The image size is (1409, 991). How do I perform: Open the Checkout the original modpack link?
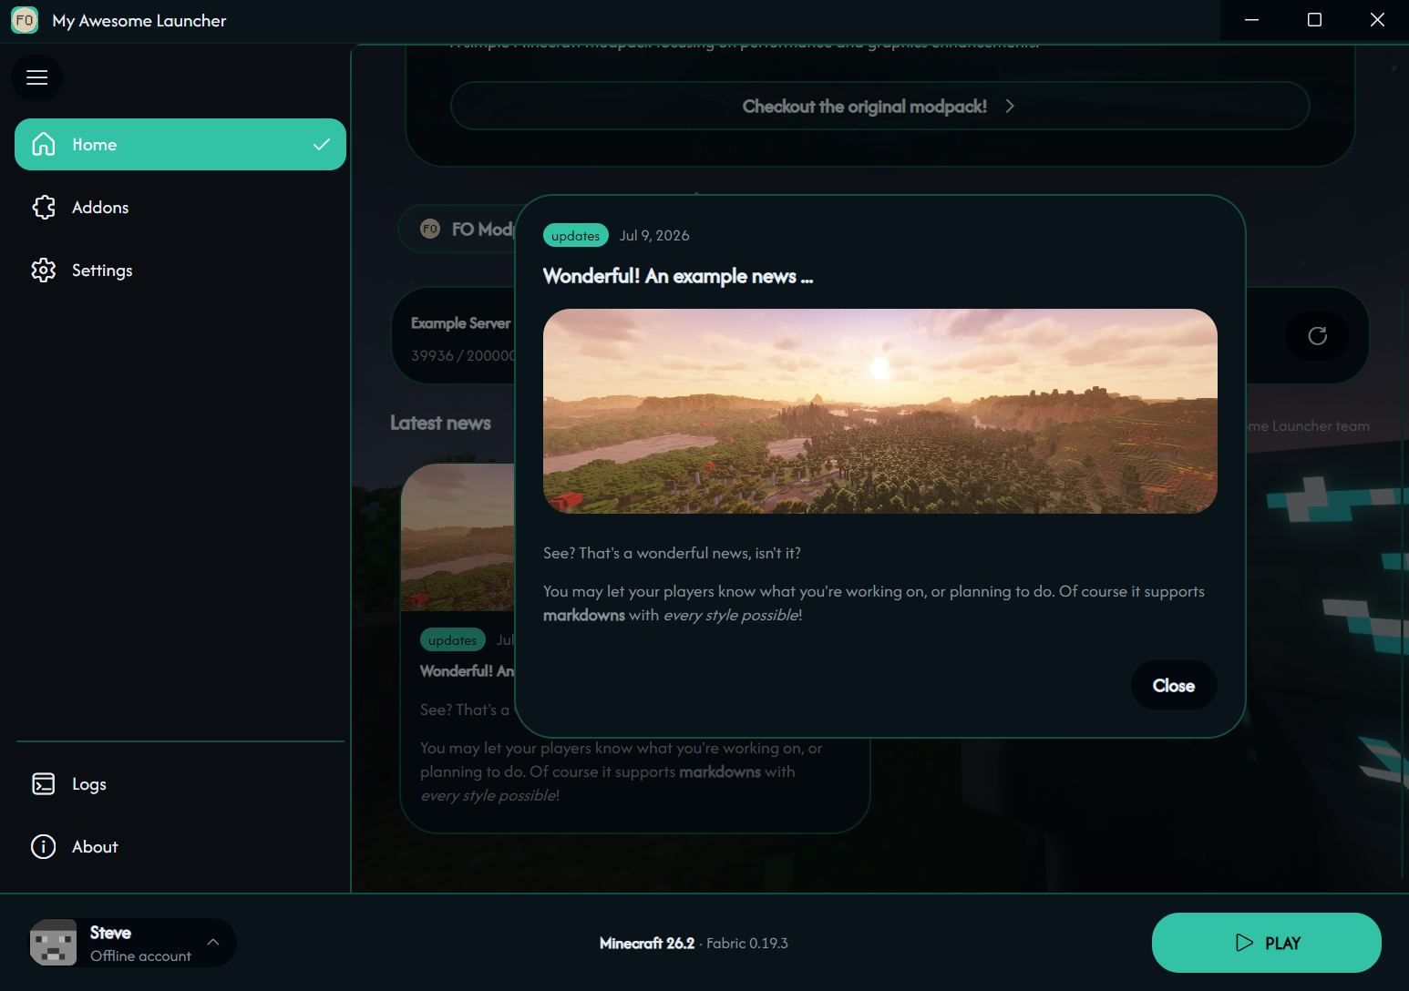tap(880, 107)
